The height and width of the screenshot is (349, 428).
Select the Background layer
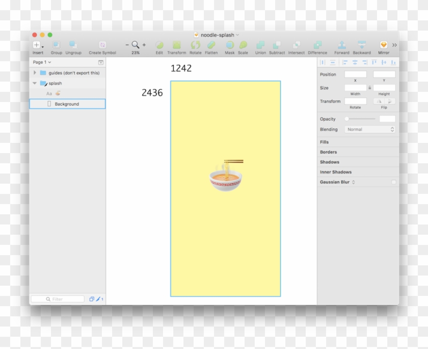coord(67,104)
